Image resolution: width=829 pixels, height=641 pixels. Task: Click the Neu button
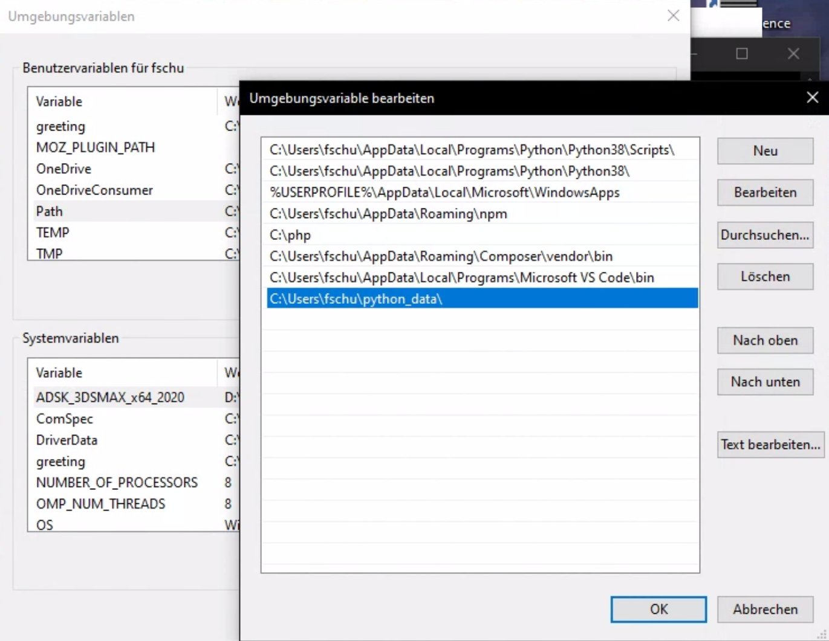(764, 150)
